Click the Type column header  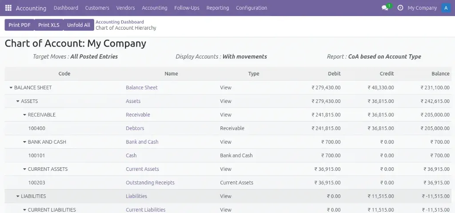point(254,74)
